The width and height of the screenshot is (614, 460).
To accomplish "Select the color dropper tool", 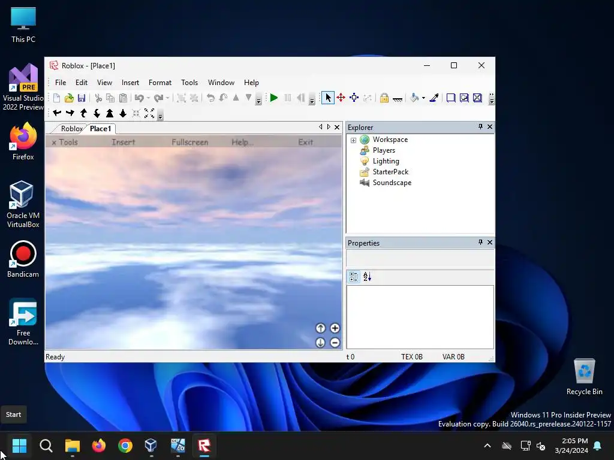I will click(434, 98).
